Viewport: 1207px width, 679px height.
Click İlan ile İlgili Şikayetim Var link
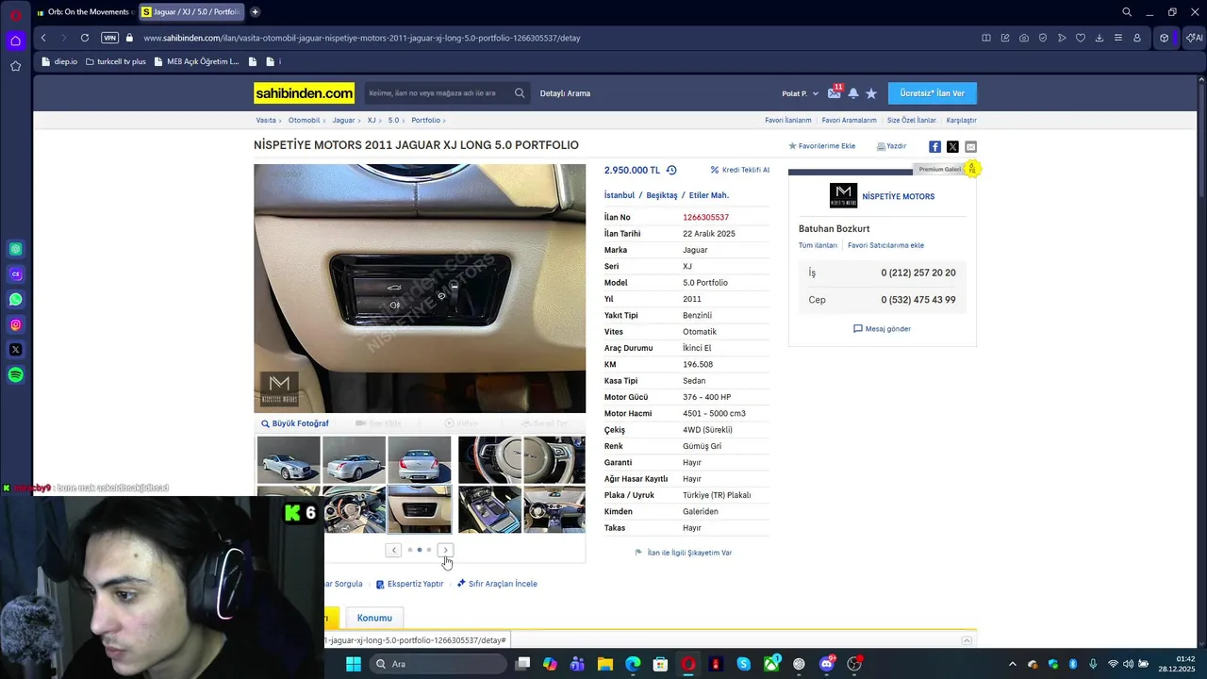684,553
